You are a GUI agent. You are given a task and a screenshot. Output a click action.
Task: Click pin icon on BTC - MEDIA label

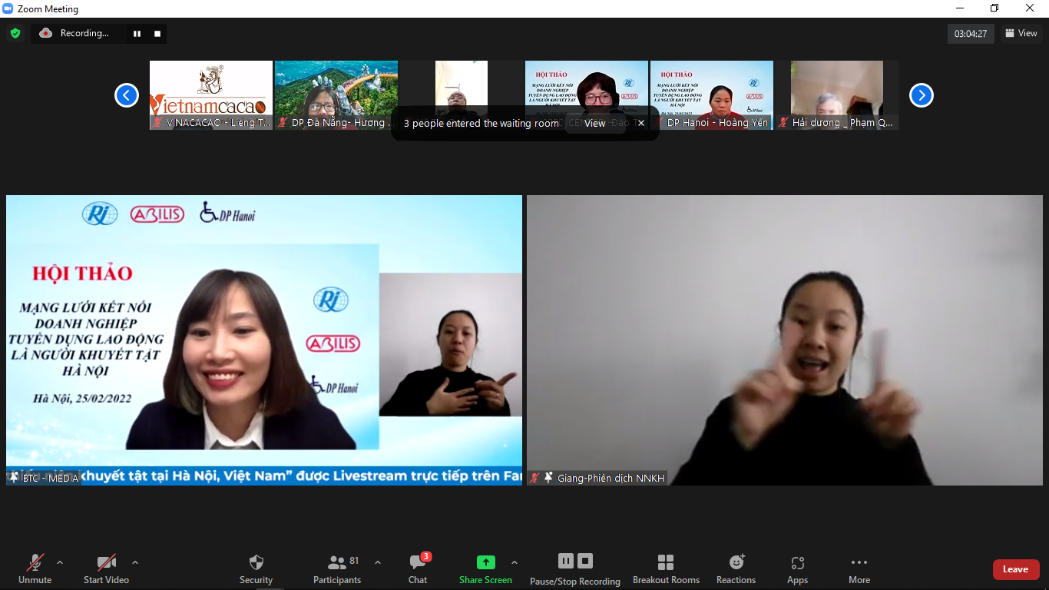point(14,478)
